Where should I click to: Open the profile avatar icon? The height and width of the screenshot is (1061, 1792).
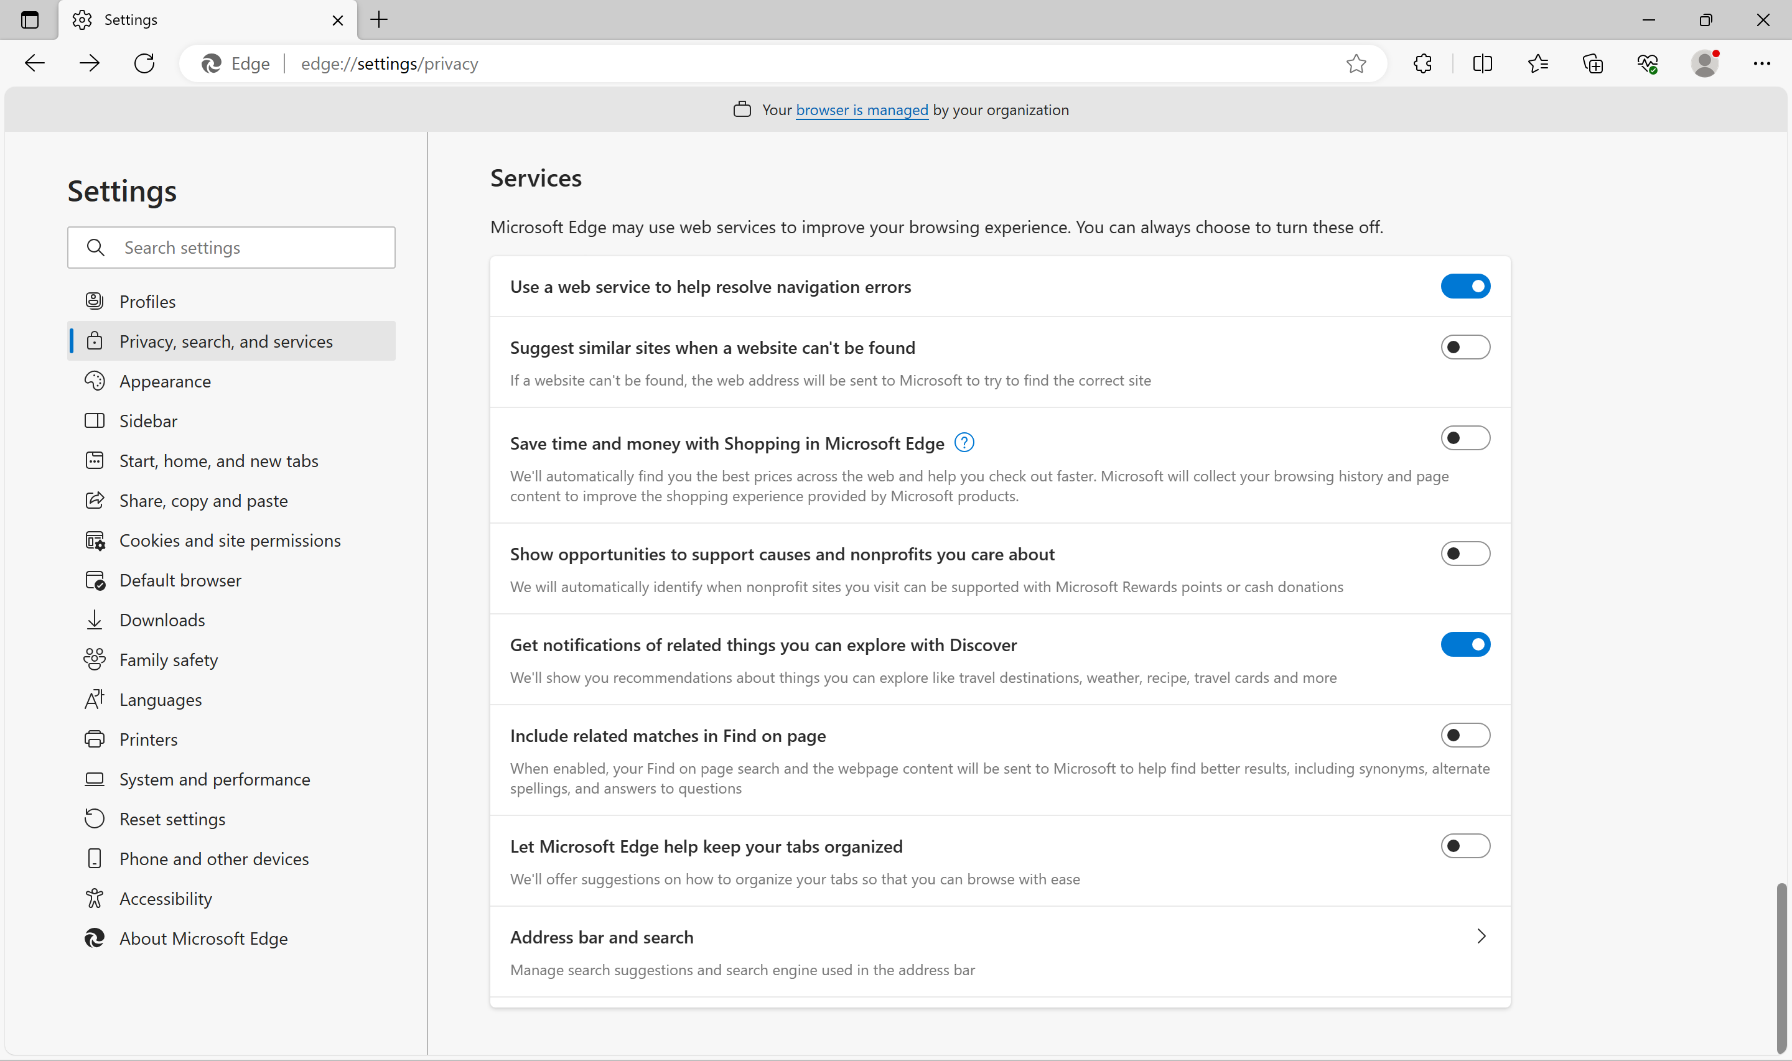point(1705,63)
